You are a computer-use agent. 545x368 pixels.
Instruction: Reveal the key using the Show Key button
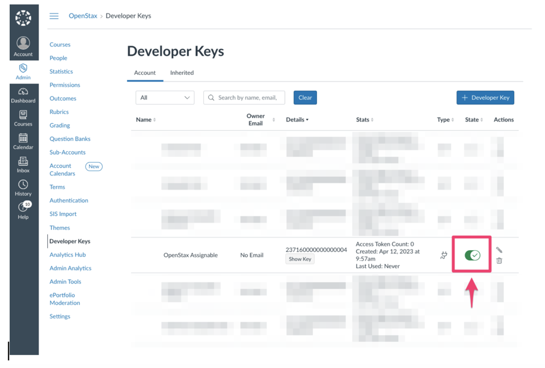tap(299, 259)
